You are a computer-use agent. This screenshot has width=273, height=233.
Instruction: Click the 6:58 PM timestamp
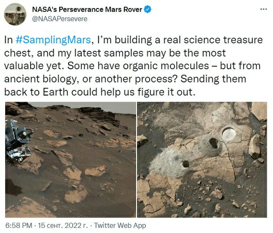click(18, 225)
